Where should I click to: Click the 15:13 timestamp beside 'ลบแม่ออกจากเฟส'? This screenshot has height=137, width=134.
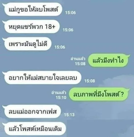(69, 115)
